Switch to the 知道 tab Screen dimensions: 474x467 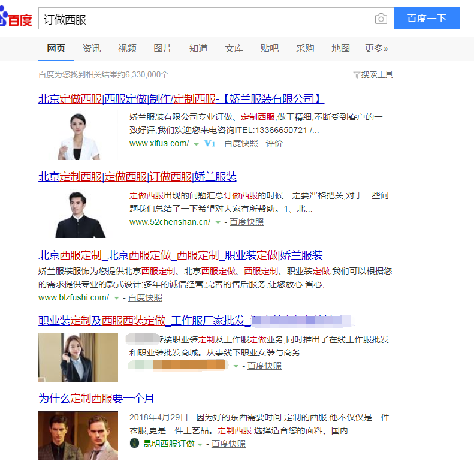click(x=198, y=49)
